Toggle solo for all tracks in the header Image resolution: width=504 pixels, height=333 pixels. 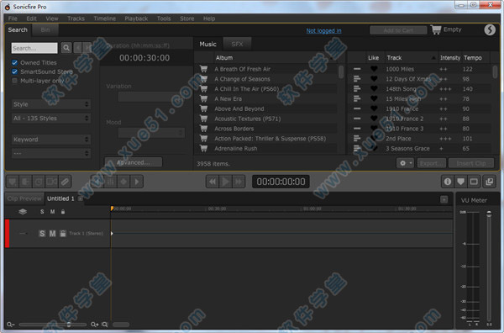click(x=42, y=212)
